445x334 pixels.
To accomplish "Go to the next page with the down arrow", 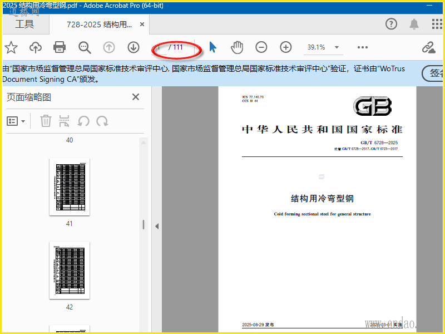I will point(133,47).
